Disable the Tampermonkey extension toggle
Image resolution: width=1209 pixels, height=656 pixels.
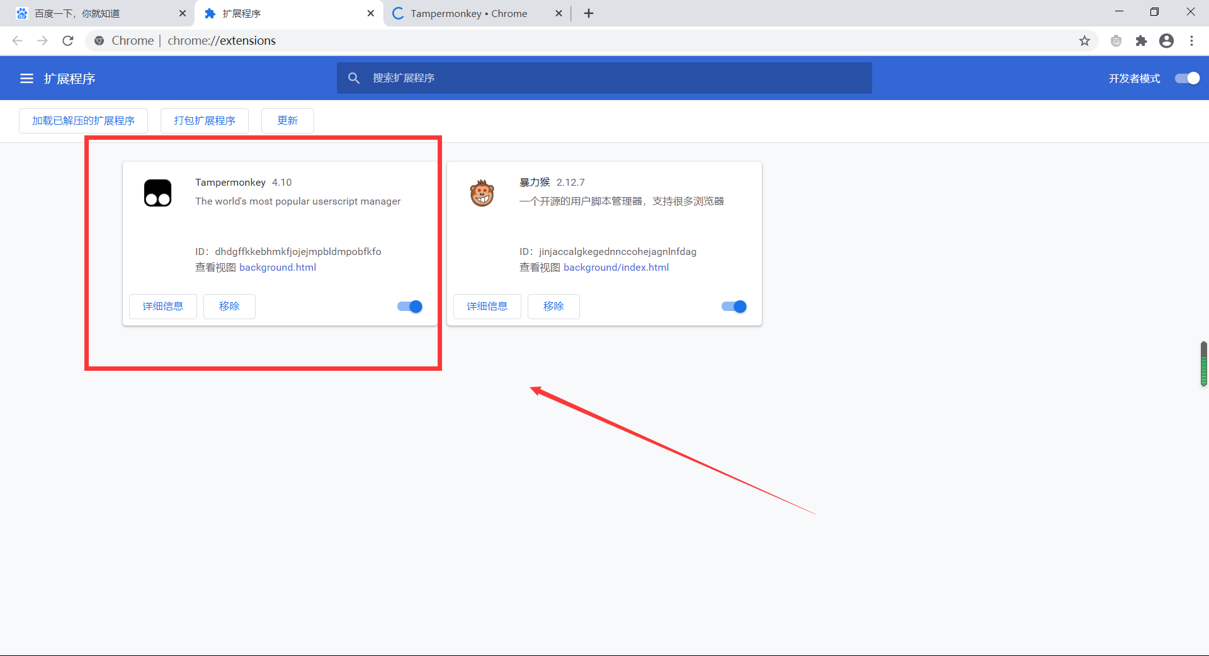click(410, 307)
